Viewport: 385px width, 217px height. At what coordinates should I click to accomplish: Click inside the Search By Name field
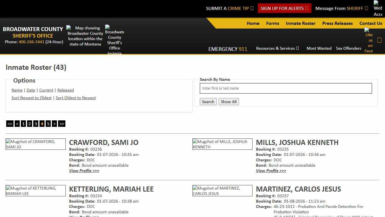286,88
